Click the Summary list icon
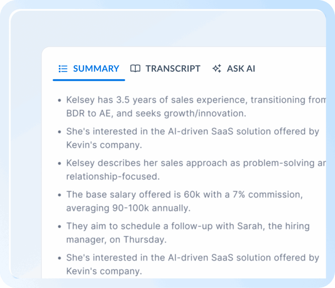335x288 pixels. pos(63,69)
